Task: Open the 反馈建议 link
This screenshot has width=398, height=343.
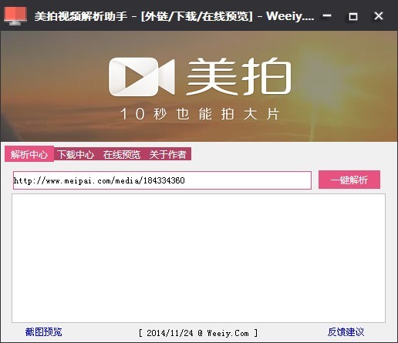Action: (346, 332)
